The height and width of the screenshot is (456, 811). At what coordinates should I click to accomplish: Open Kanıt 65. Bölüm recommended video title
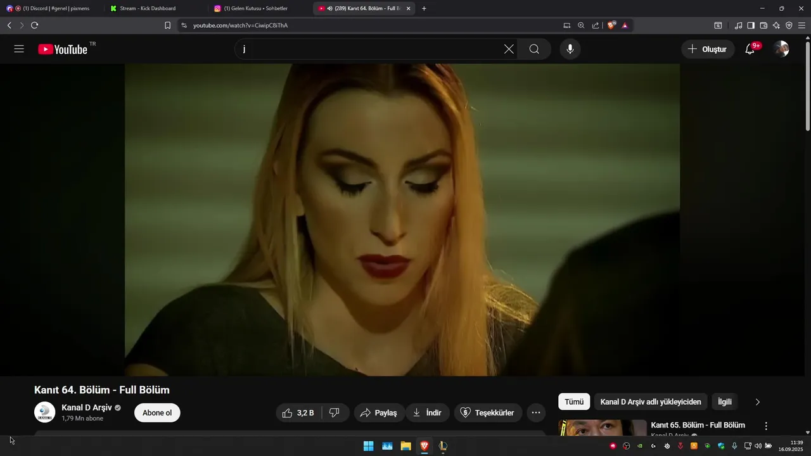click(698, 425)
